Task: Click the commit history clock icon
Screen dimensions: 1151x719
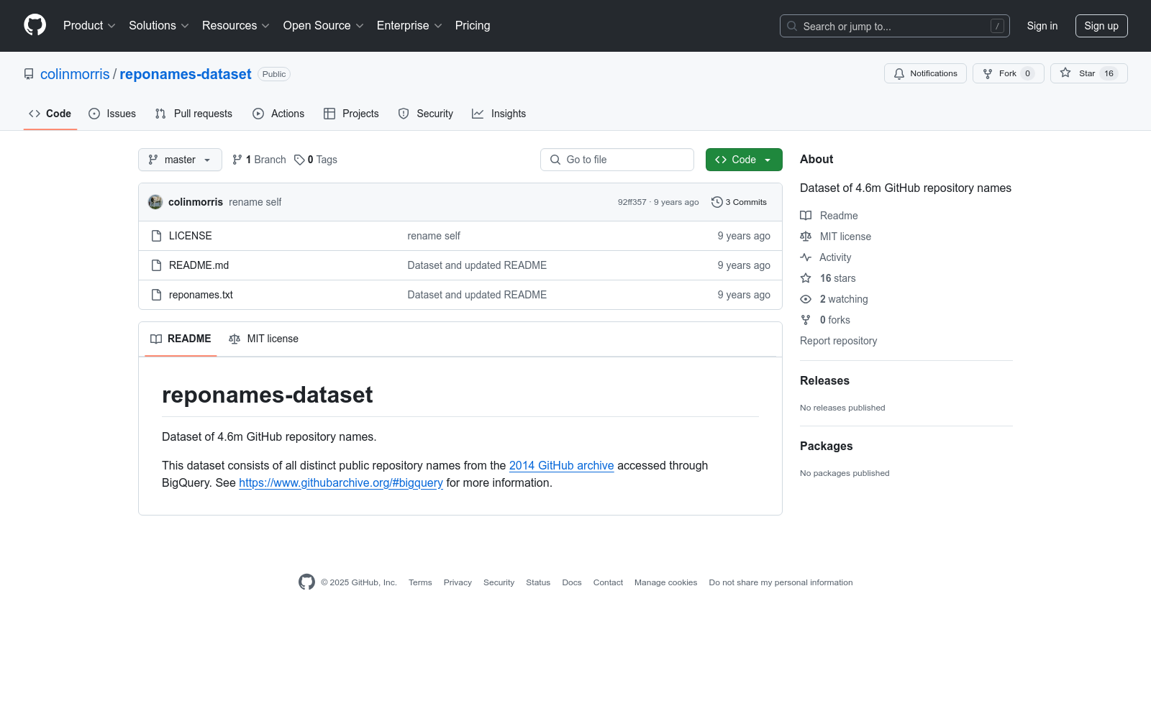Action: pyautogui.click(x=716, y=202)
